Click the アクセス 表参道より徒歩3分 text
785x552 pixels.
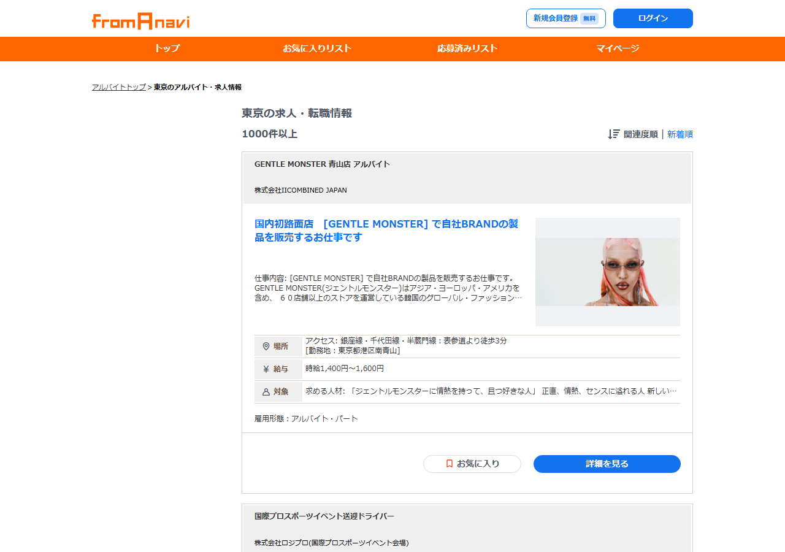(x=406, y=341)
